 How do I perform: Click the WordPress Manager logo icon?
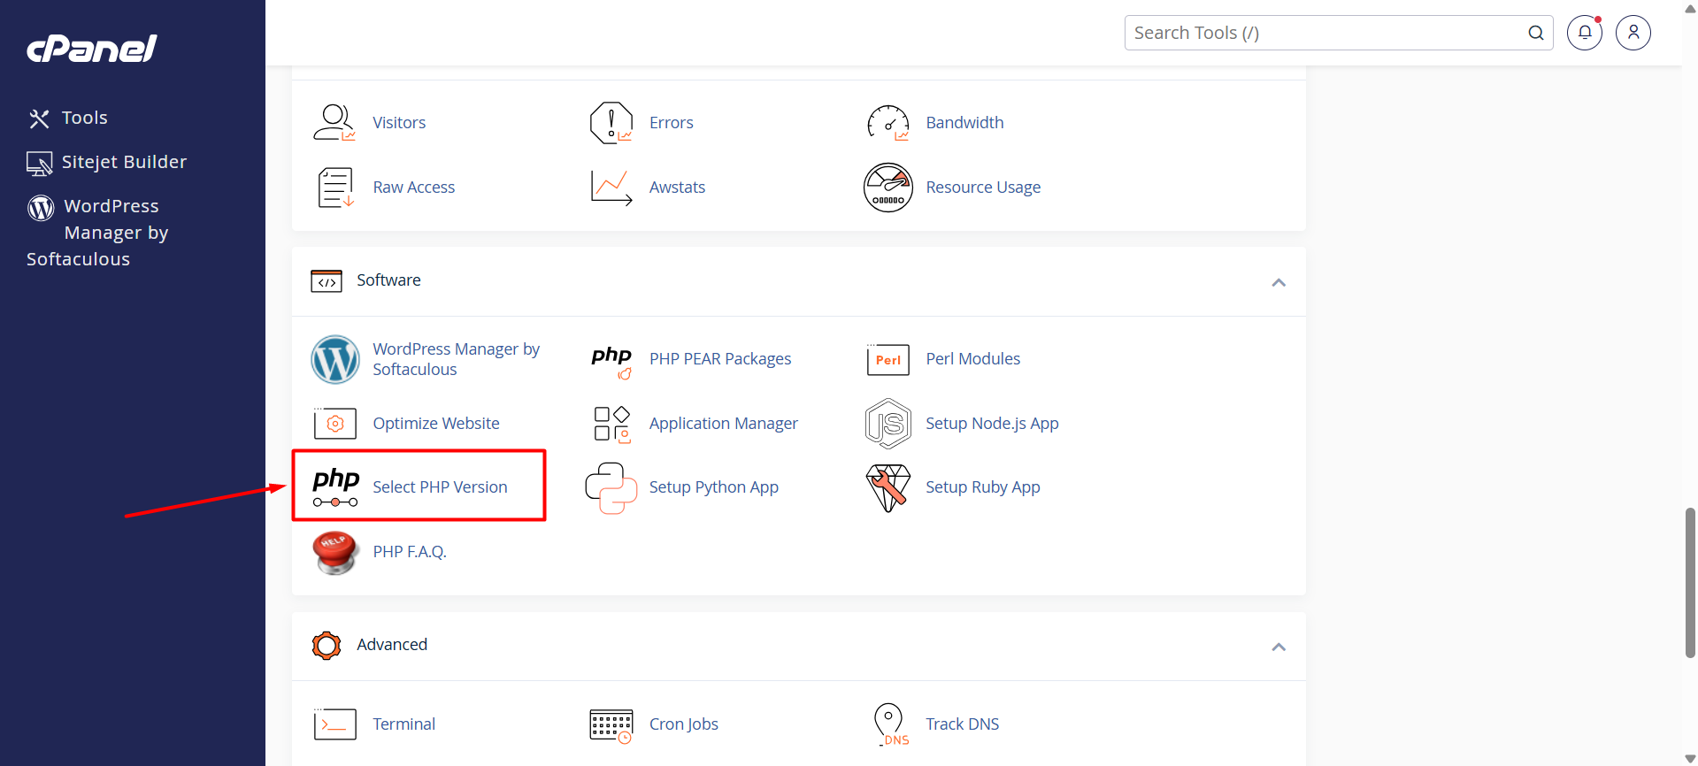tap(335, 359)
